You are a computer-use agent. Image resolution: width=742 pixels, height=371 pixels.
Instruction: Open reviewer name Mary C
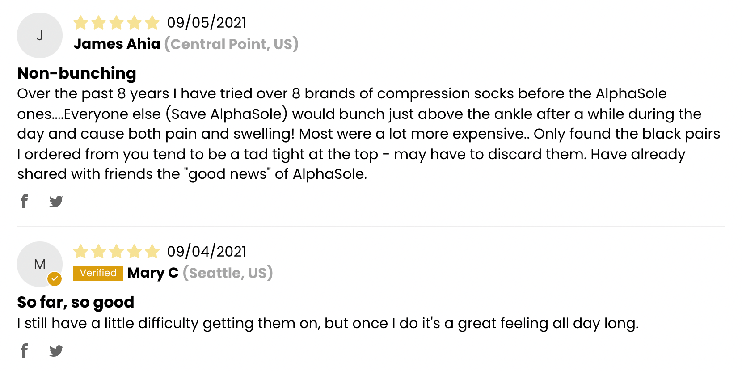[153, 273]
